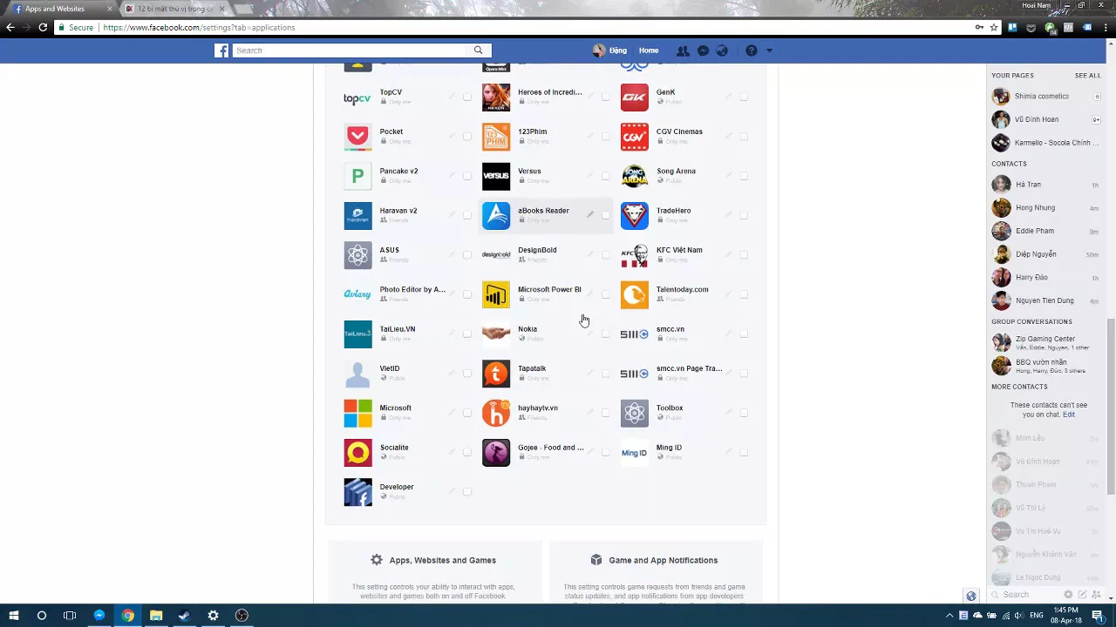Screen dimensions: 1116x627
Task: Click the Microsoft Power BI icon
Action: point(496,294)
